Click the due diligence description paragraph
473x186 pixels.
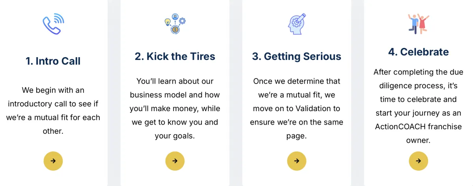[x=418, y=106]
